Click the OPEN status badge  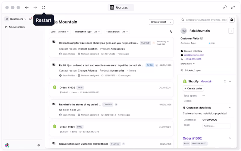pyautogui.click(x=149, y=65)
